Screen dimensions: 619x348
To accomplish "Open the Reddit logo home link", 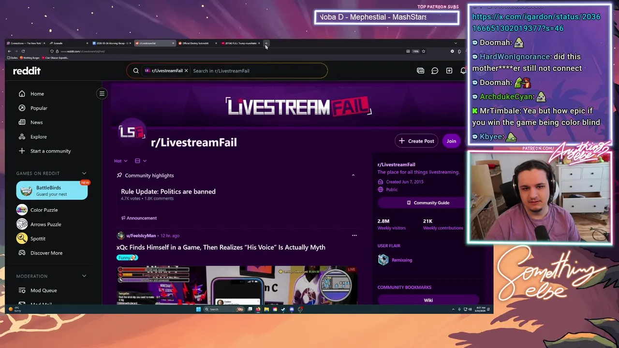I will tap(27, 71).
